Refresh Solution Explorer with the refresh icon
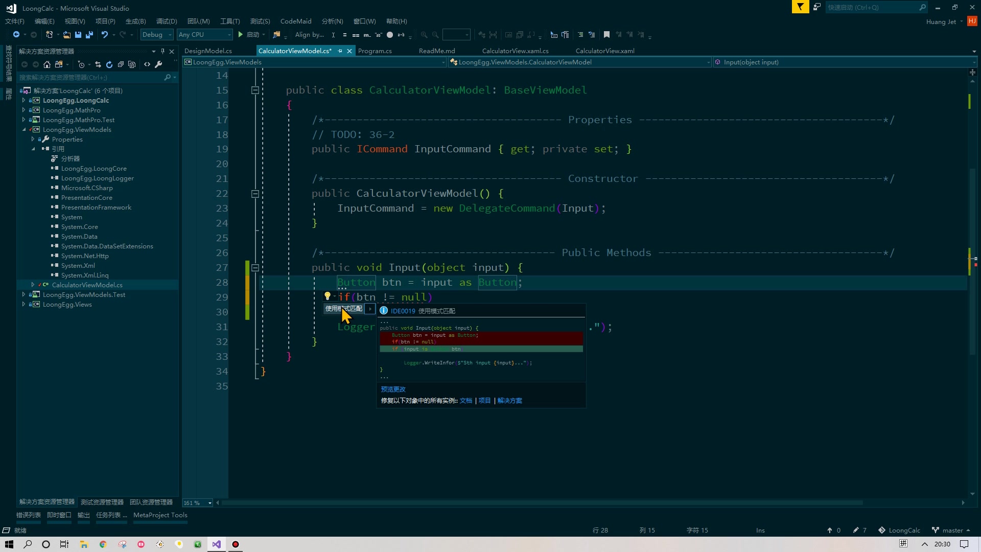 click(109, 64)
